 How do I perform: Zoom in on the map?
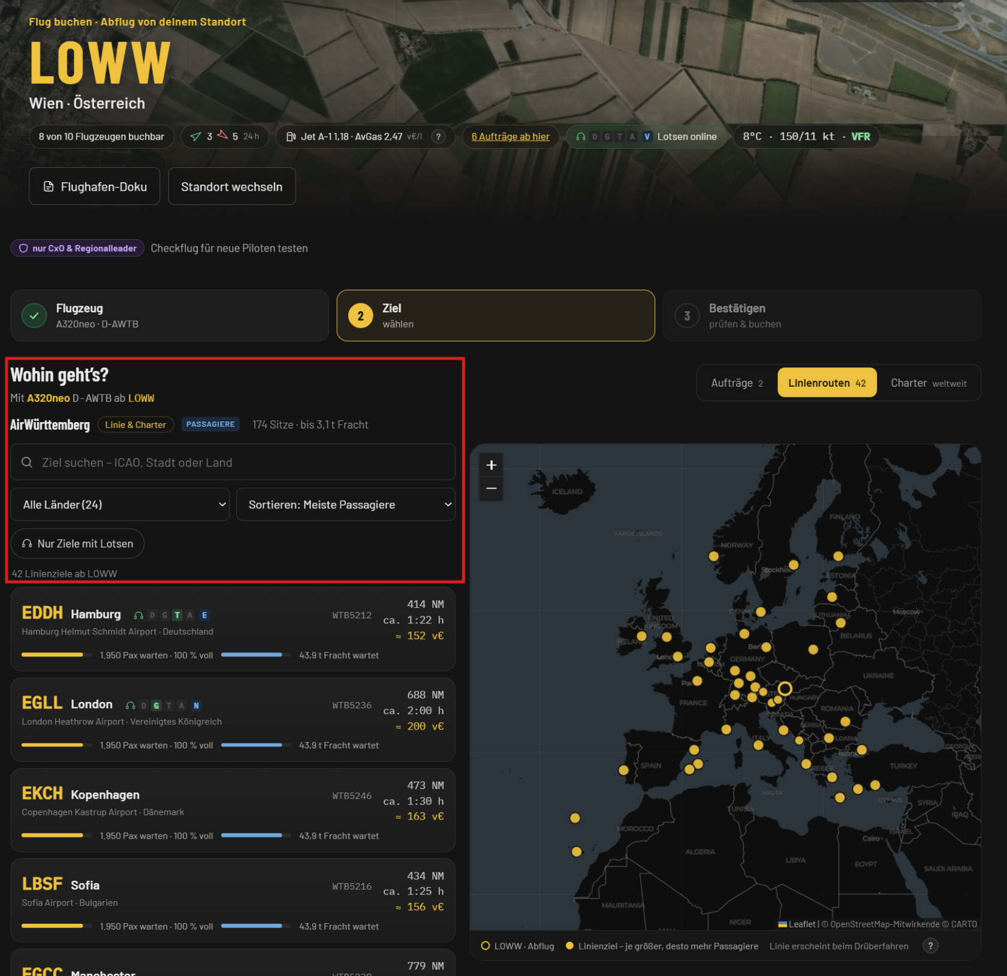point(492,465)
